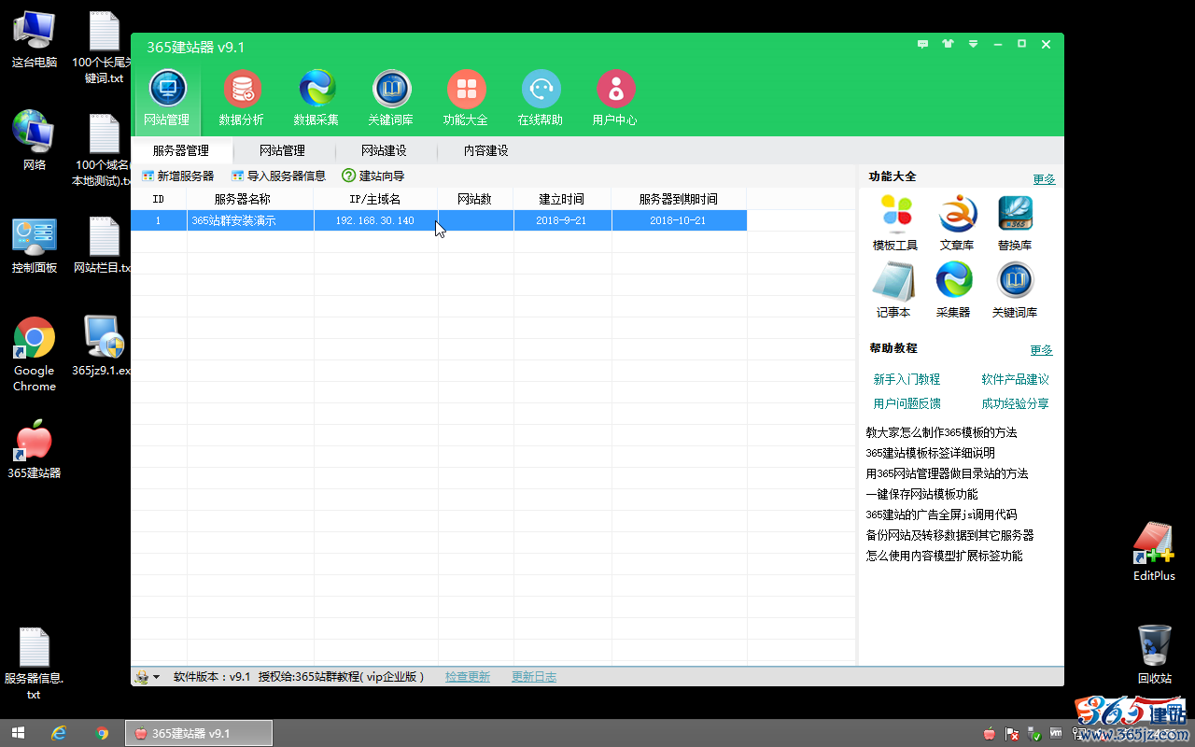Launch 模板工具 in the 功能大全 panel
This screenshot has width=1195, height=747.
[895, 222]
